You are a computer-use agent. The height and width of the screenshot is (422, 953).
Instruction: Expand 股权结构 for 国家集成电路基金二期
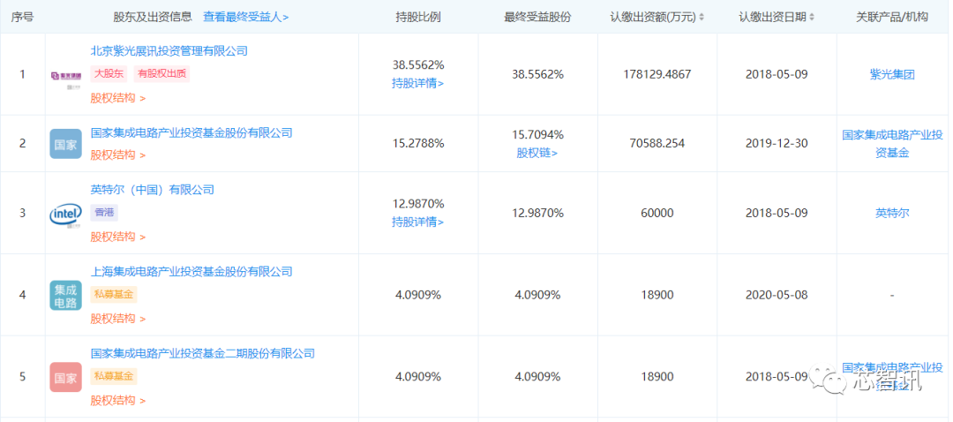click(118, 400)
